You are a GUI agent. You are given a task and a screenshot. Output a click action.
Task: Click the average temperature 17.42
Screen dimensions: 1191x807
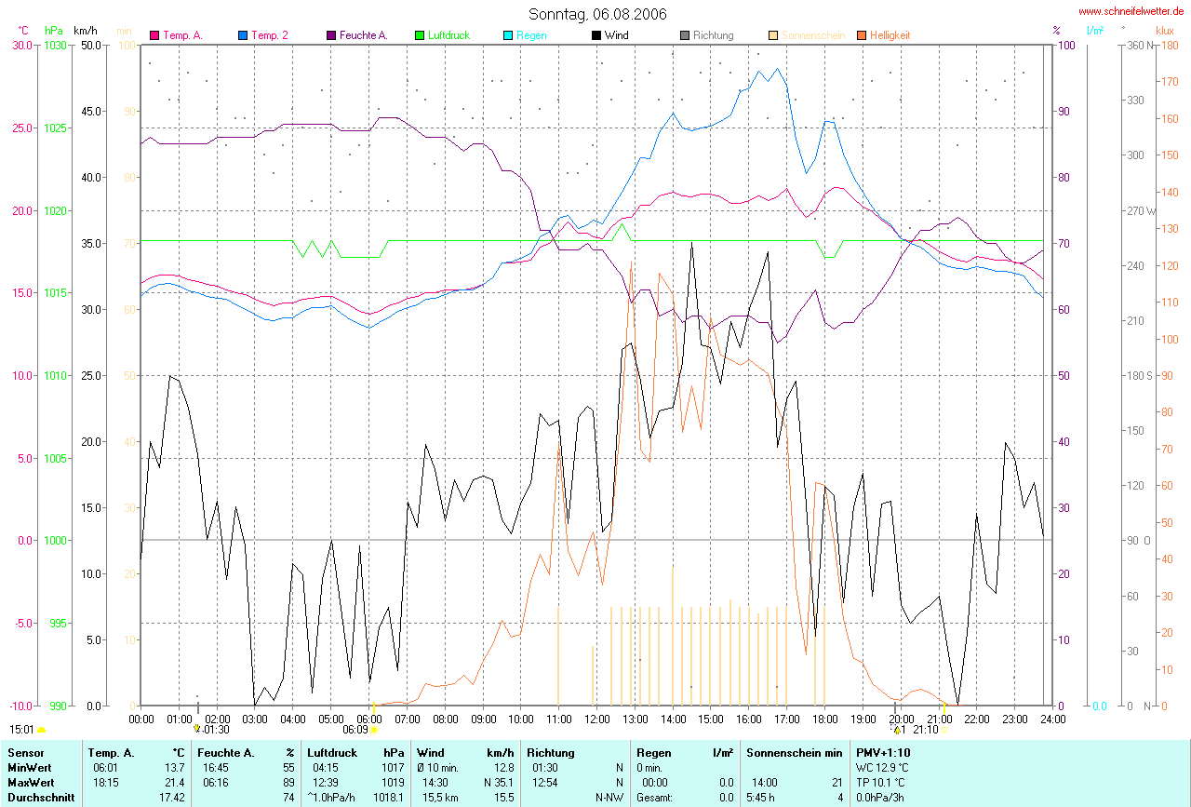[171, 798]
